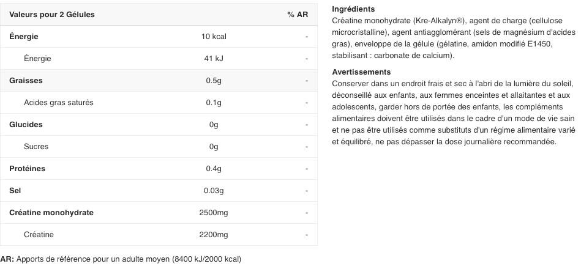The width and height of the screenshot is (581, 269).
Task: Select the Glucides row label
Action: (x=26, y=125)
